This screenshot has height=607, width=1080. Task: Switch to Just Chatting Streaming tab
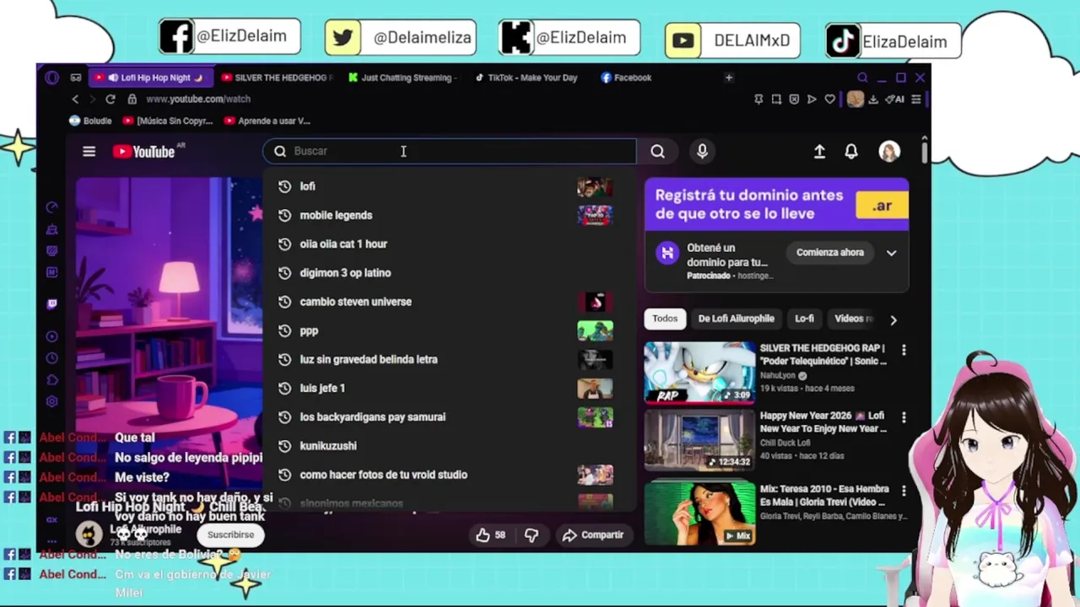[x=403, y=78]
